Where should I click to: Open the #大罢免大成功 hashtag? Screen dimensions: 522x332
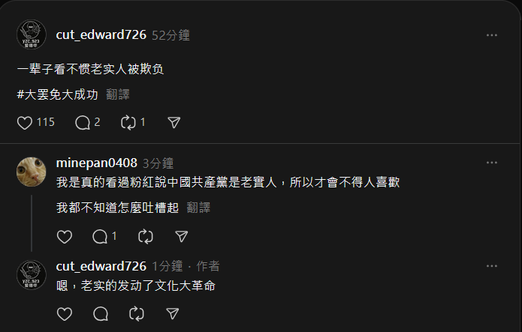(x=57, y=94)
